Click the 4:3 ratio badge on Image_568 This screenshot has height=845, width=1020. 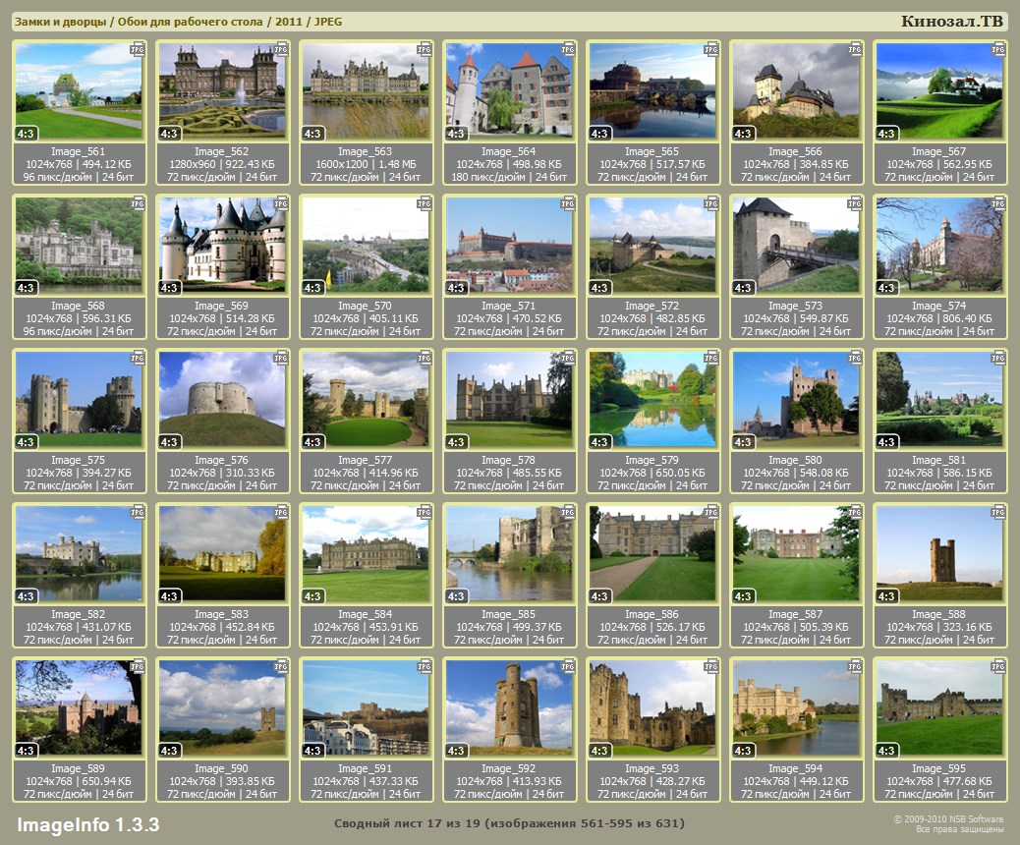click(26, 288)
